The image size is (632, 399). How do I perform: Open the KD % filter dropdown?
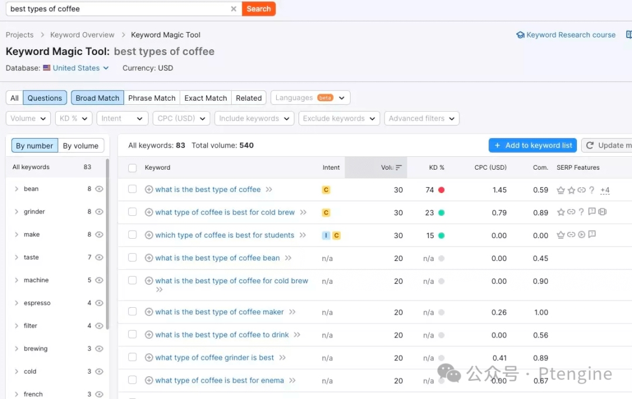tap(74, 119)
